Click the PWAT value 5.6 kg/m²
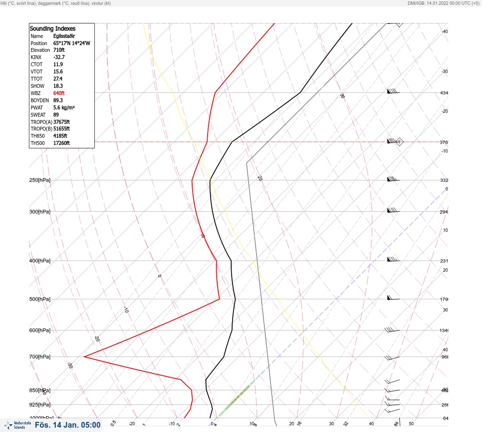Viewport: 482px width, 432px height. pos(64,108)
